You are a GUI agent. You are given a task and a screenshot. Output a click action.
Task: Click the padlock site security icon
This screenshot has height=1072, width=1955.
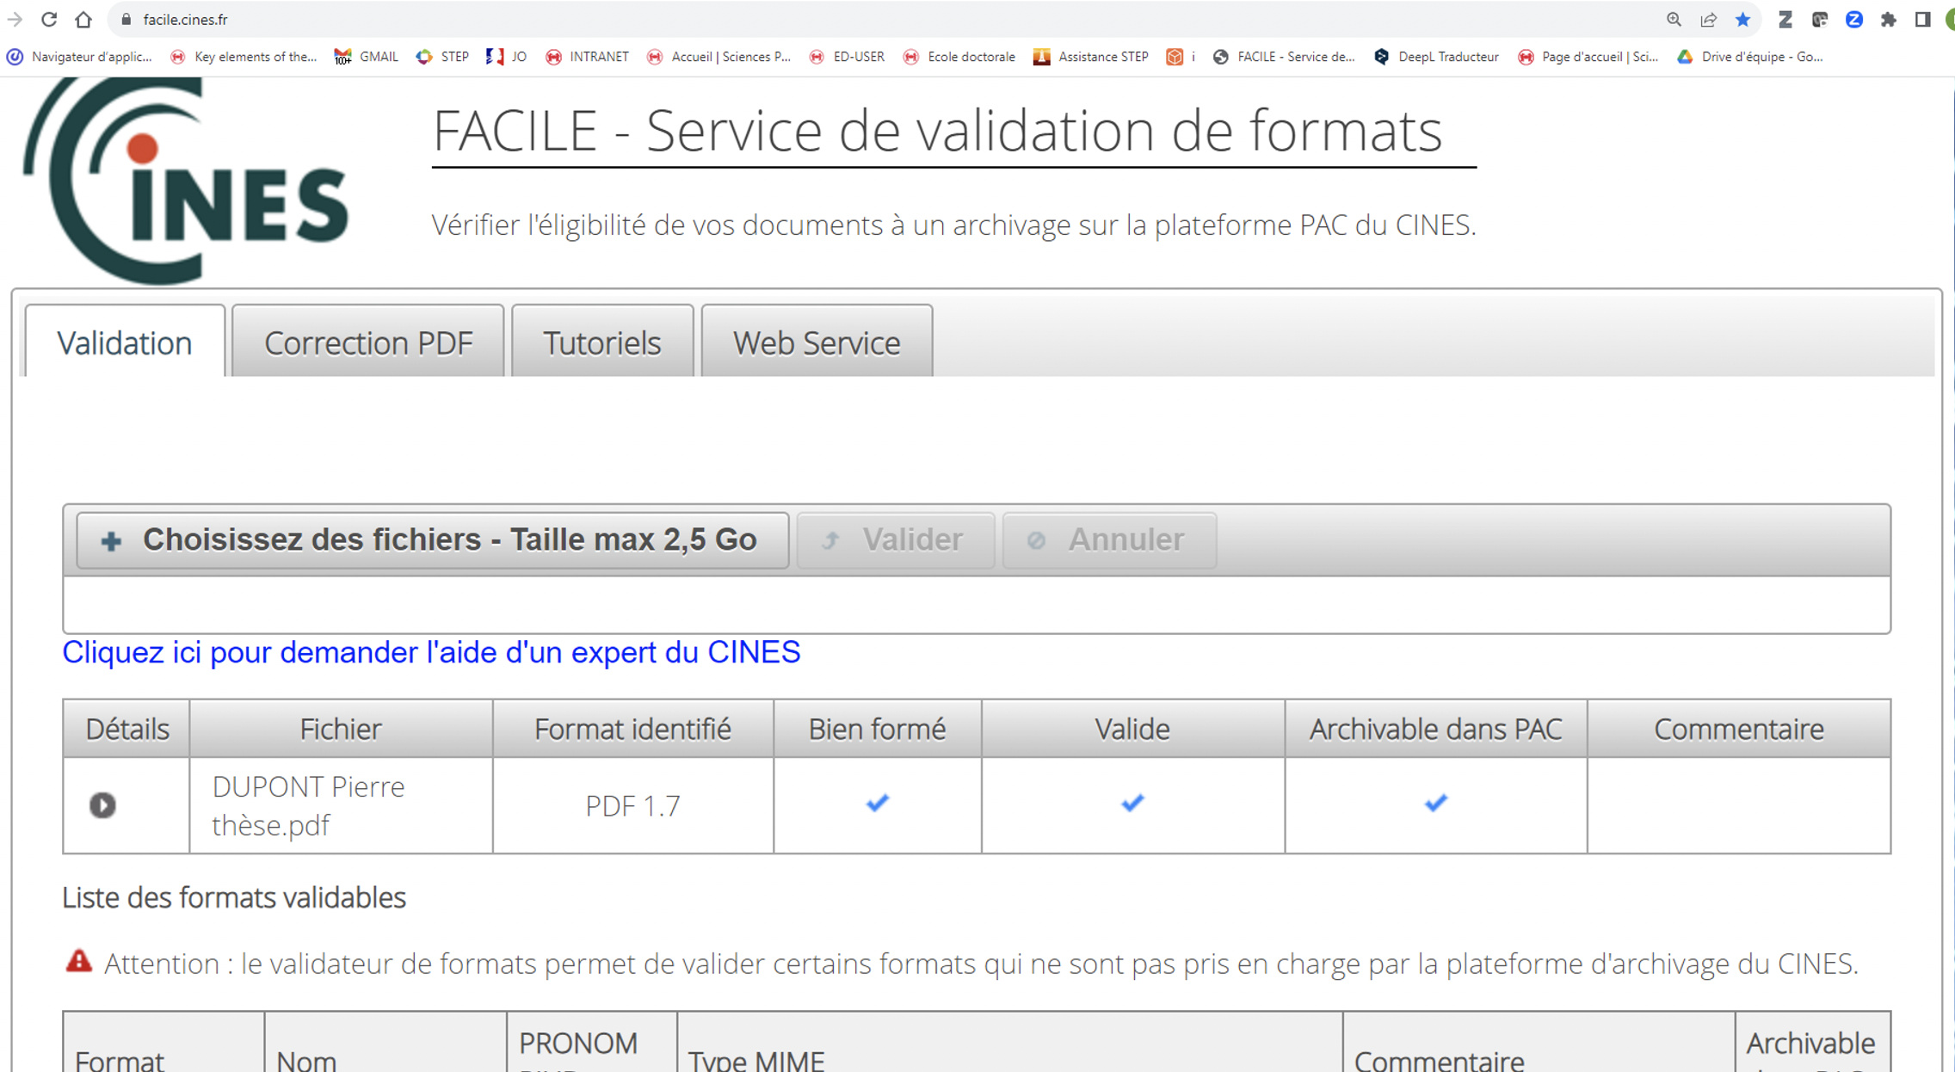[x=126, y=19]
